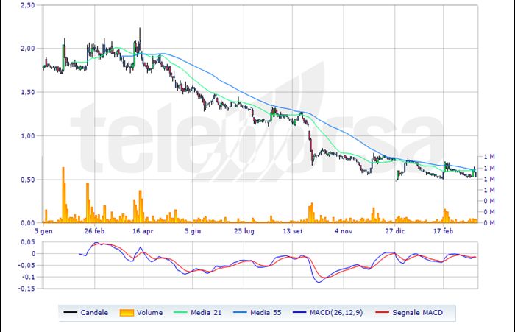This screenshot has height=332, width=515.
Task: Click the black Candele legend line swatch
Action: click(70, 313)
